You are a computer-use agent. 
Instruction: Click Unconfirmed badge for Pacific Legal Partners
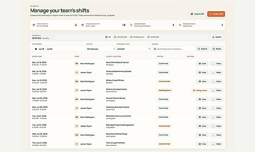[x=164, y=144]
